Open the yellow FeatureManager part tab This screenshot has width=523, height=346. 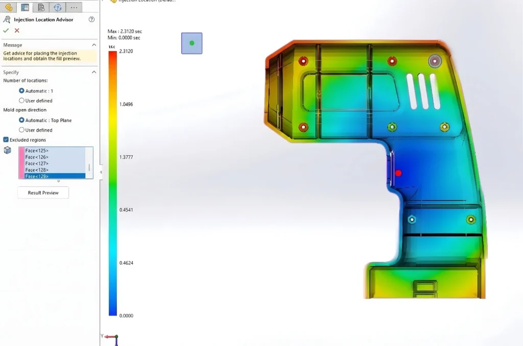click(9, 7)
